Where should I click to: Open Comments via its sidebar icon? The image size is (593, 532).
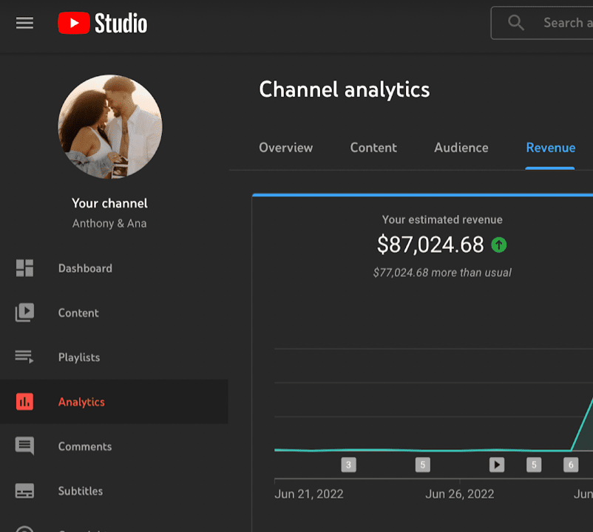click(24, 446)
